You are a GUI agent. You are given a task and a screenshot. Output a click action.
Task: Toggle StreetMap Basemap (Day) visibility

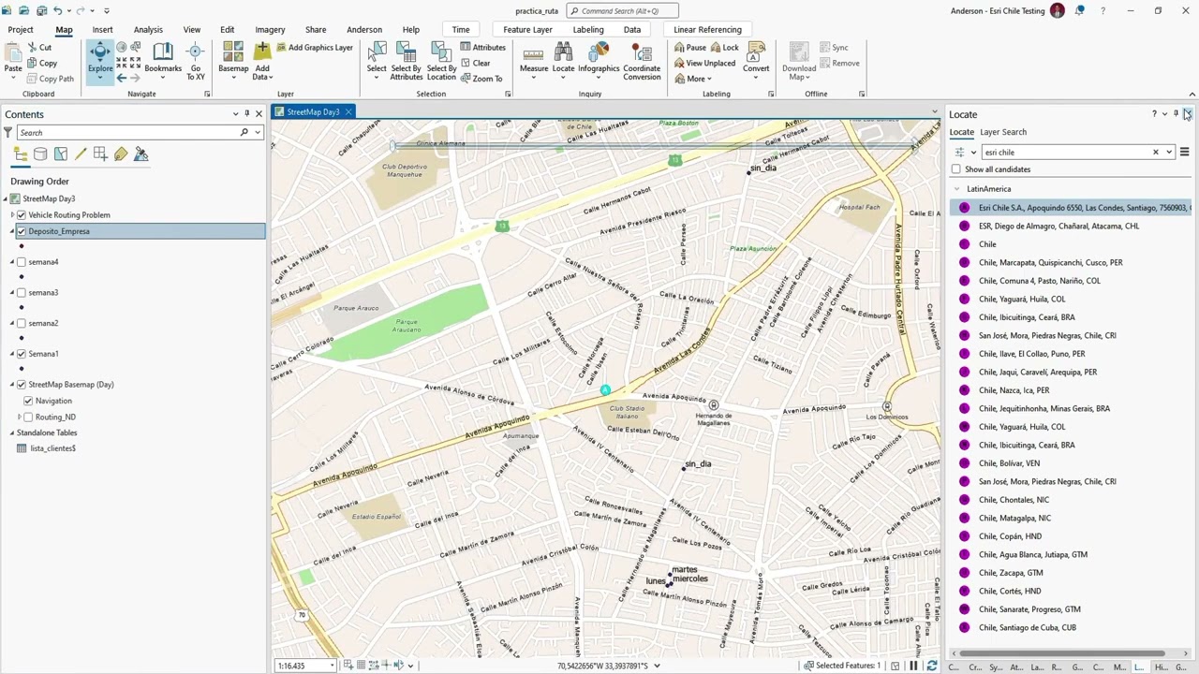[x=22, y=385]
